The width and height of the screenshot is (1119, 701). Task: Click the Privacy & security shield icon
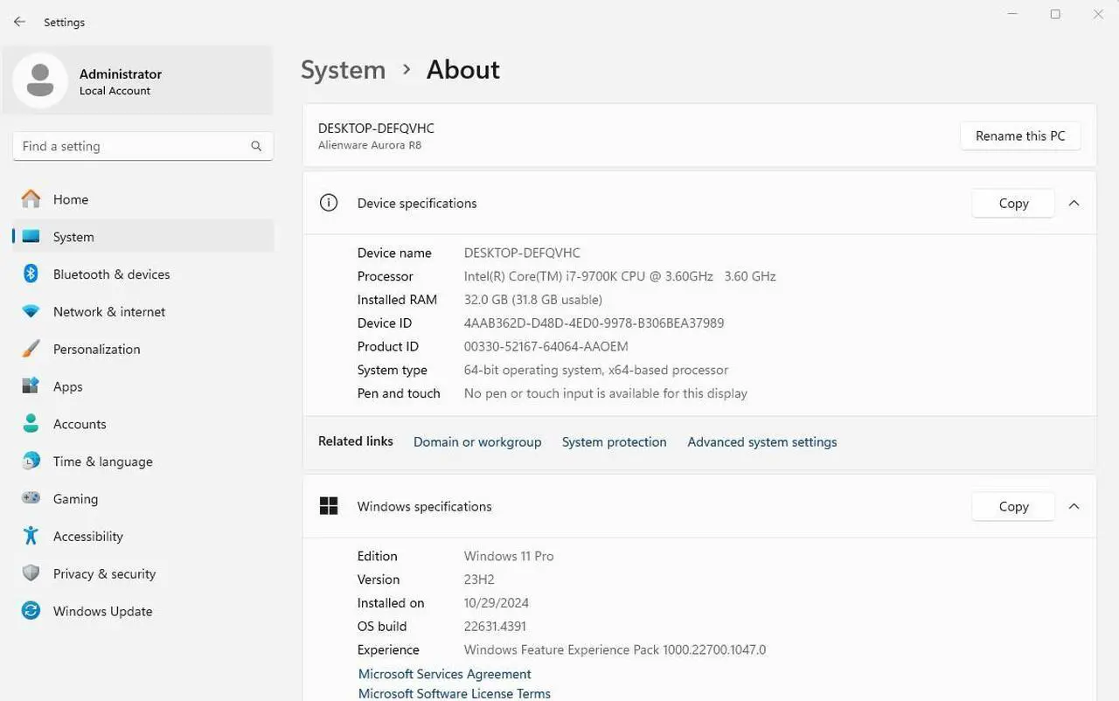click(x=31, y=573)
